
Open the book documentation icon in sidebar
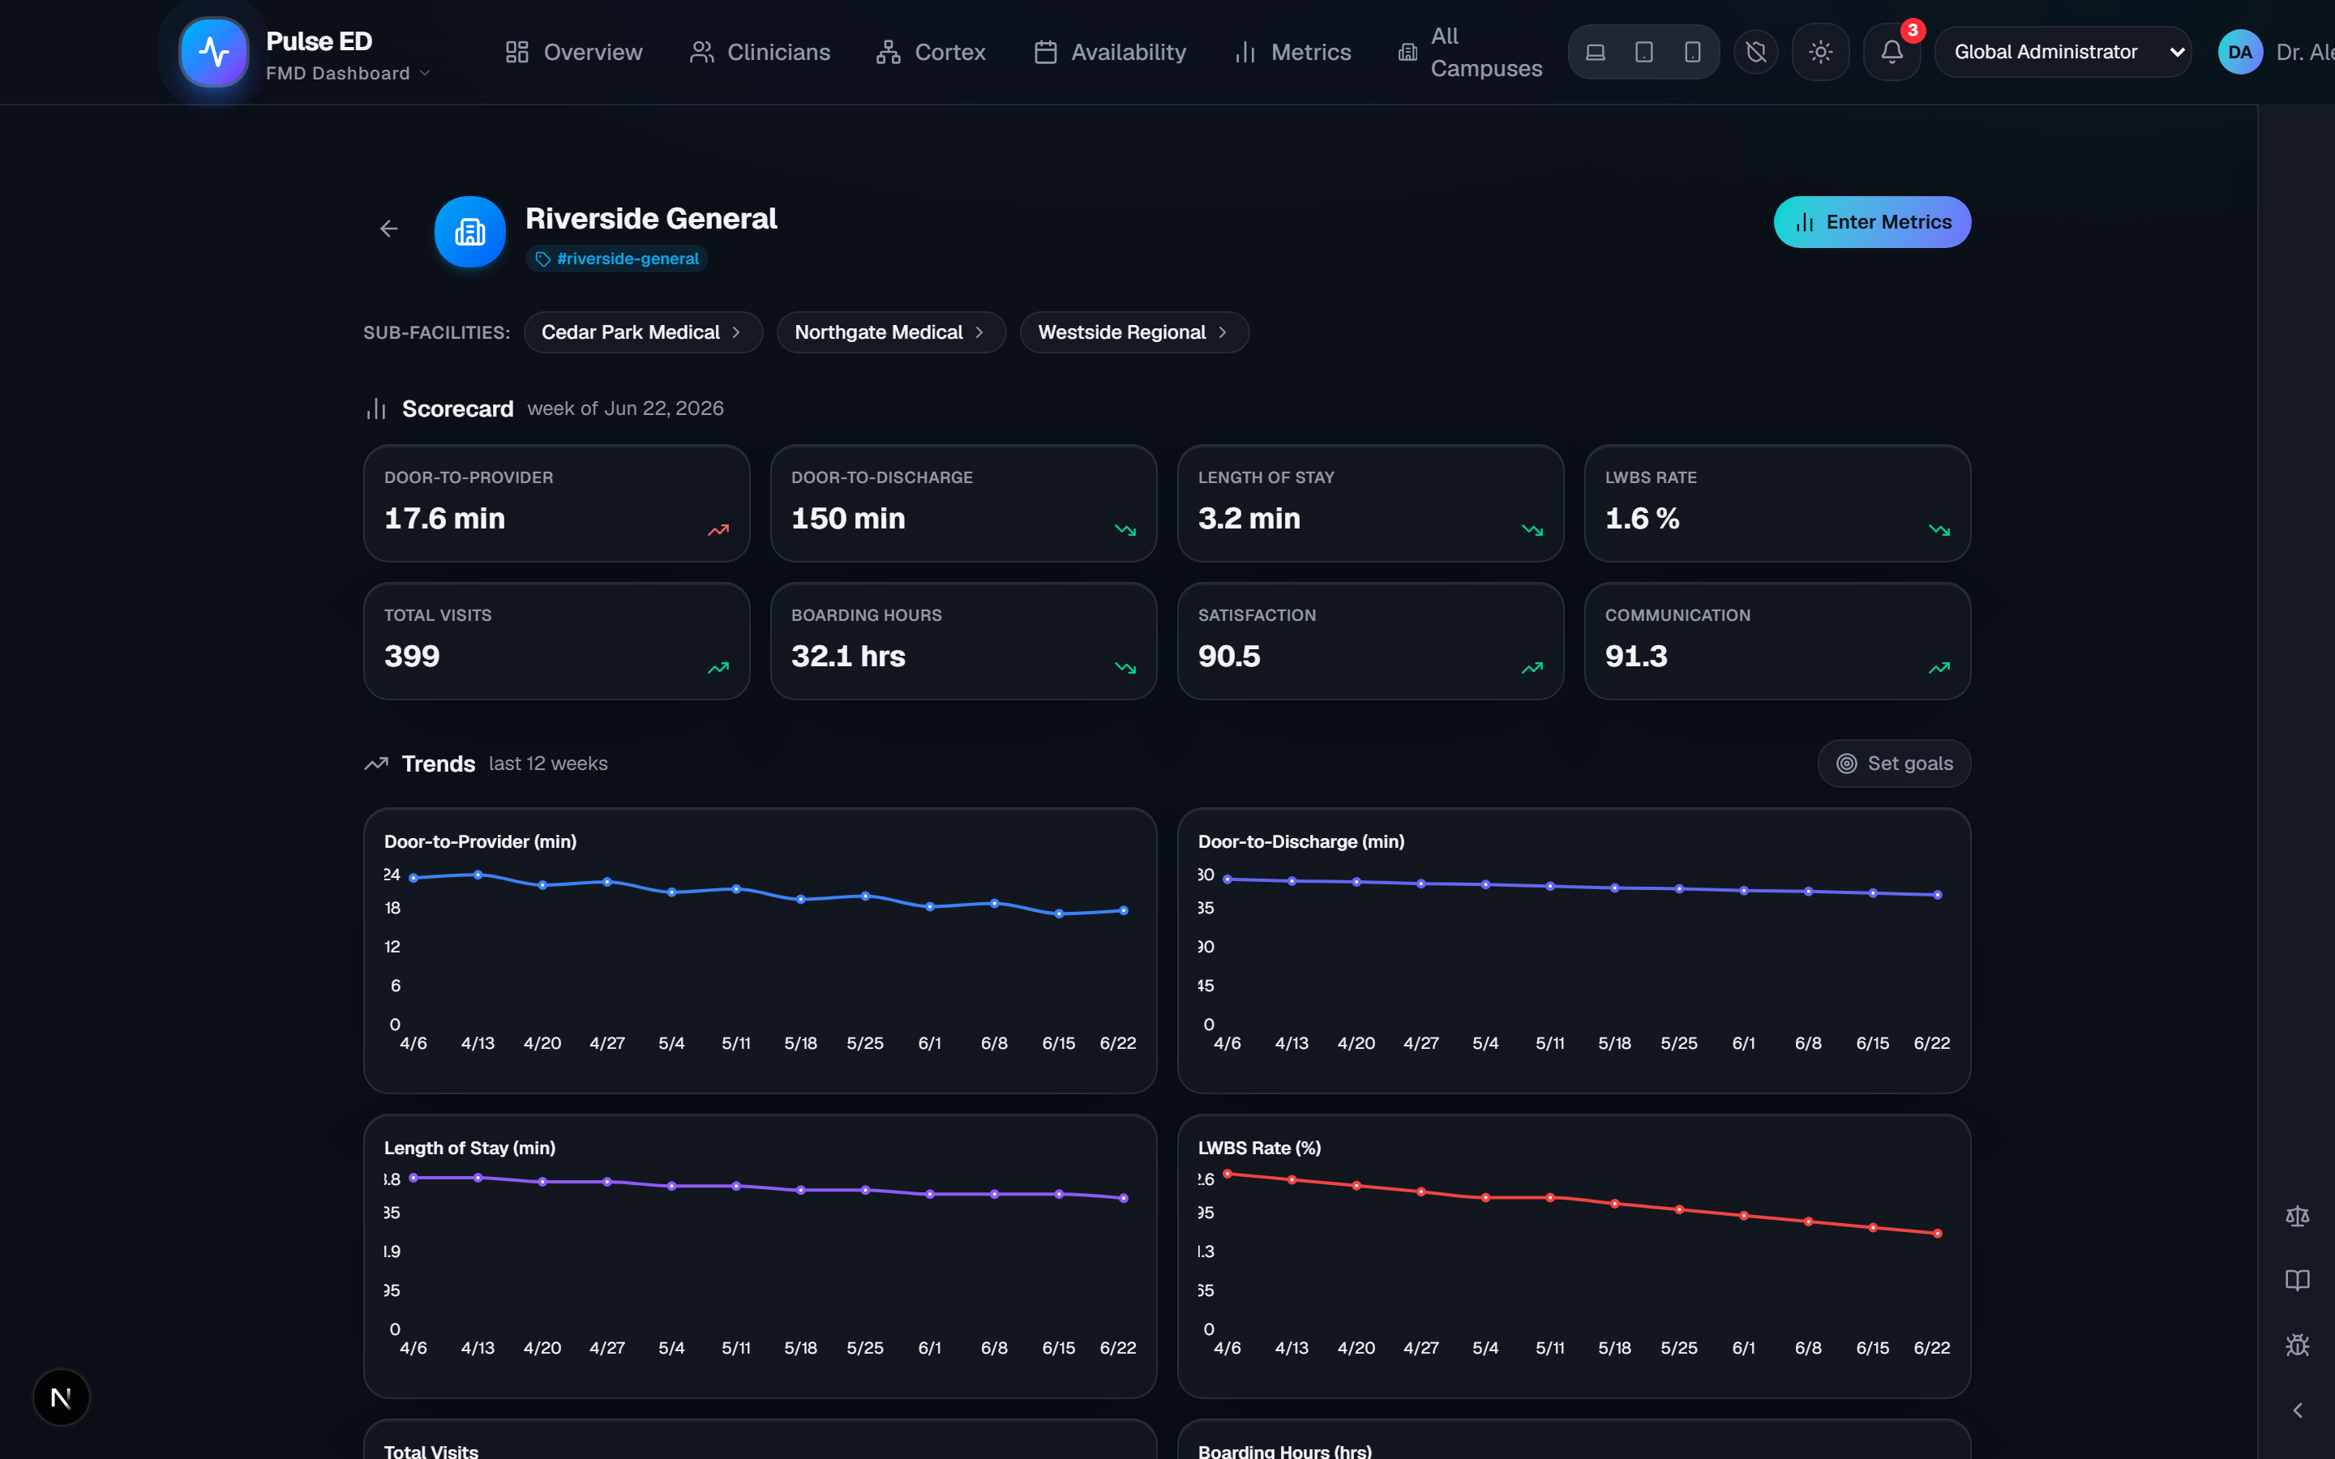coord(2298,1281)
